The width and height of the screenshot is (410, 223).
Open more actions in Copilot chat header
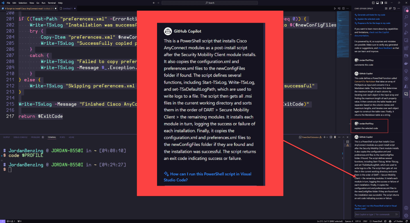[x=399, y=8]
